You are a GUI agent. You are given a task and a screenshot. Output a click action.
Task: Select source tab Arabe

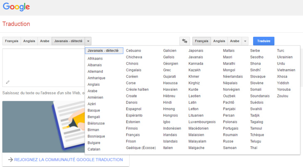point(44,41)
